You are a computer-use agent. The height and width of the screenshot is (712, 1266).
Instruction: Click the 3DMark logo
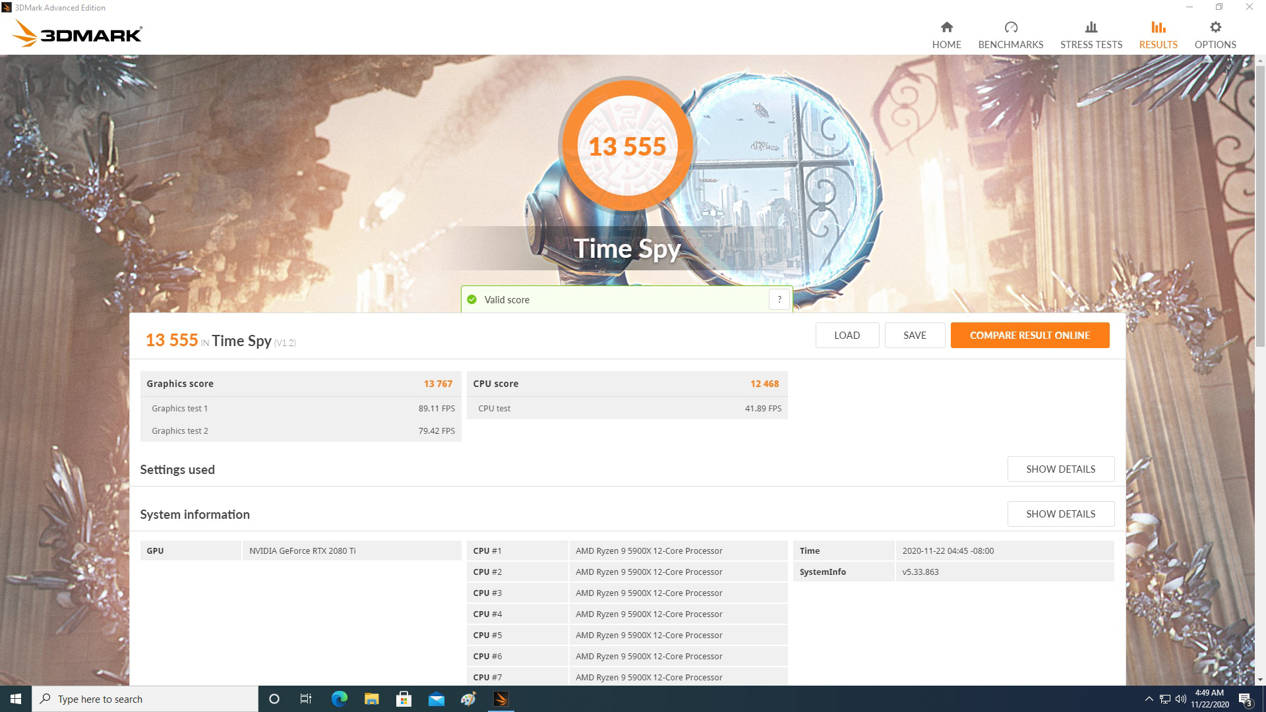[77, 34]
